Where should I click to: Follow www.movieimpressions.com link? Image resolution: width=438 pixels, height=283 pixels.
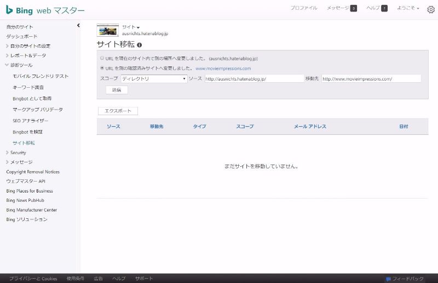[x=223, y=69]
